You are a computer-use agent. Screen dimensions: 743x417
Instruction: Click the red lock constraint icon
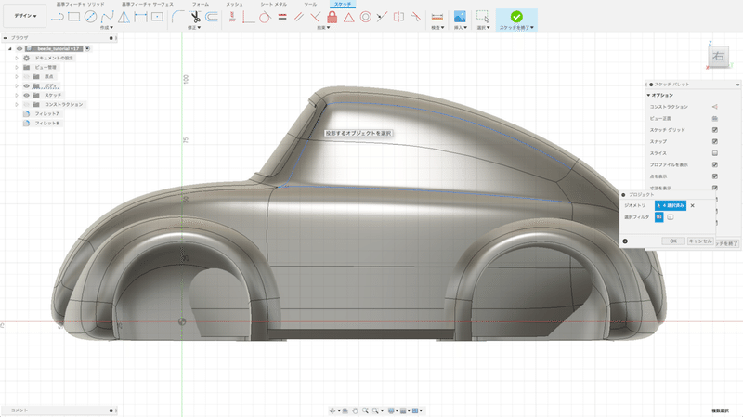pos(331,16)
